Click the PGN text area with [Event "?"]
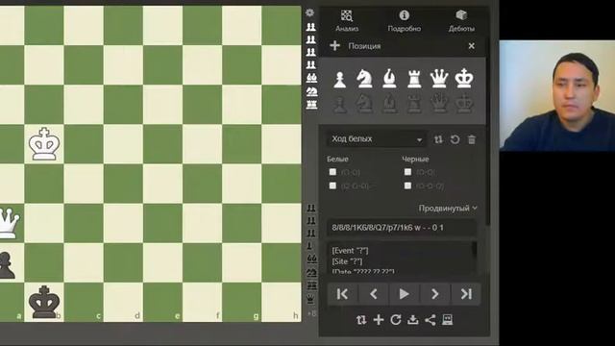 click(399, 259)
